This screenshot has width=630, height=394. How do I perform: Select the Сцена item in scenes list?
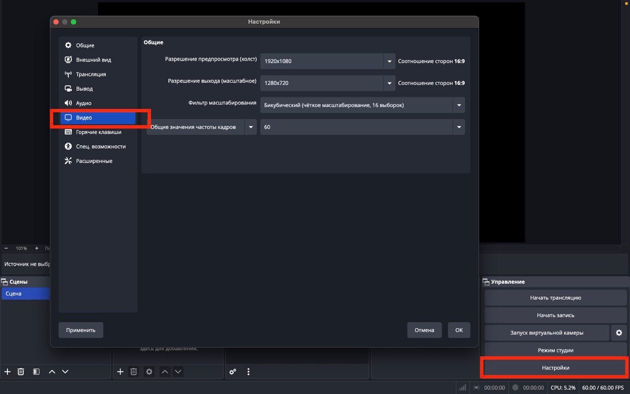(25, 294)
